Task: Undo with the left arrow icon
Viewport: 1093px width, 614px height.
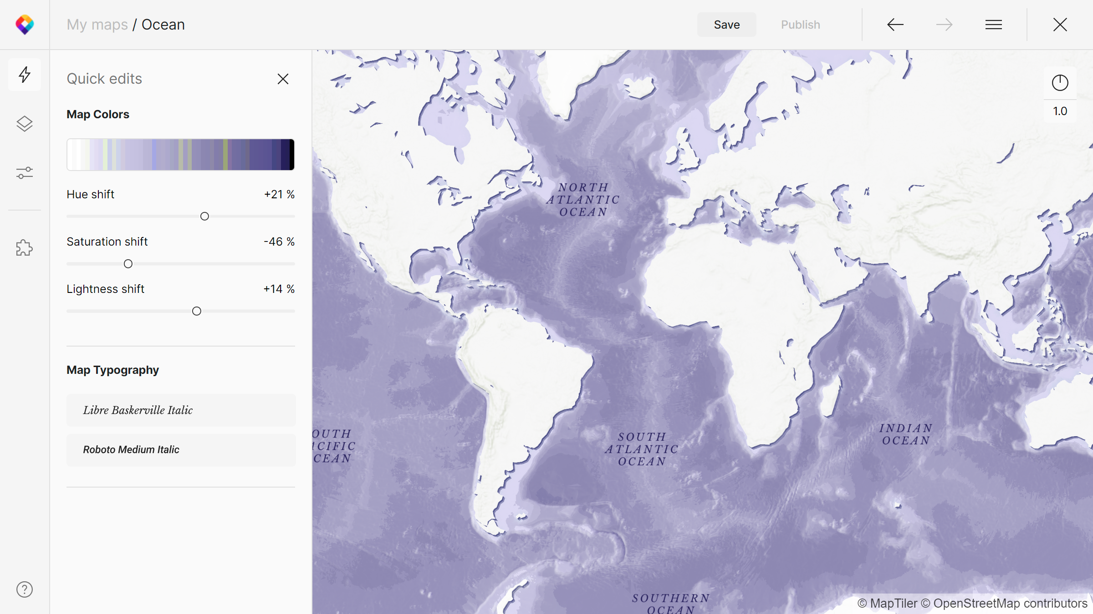Action: click(895, 25)
